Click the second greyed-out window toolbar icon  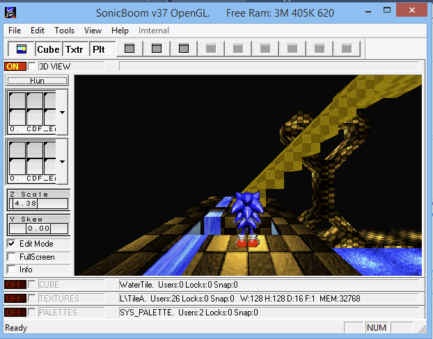pos(238,49)
